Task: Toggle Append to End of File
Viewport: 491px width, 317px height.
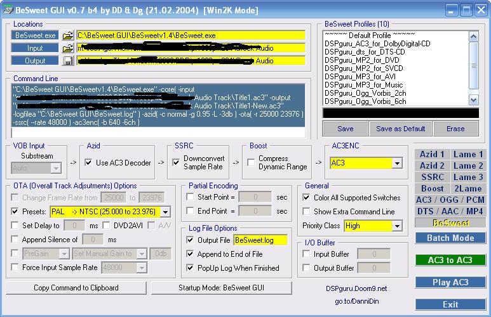Action: [x=190, y=254]
